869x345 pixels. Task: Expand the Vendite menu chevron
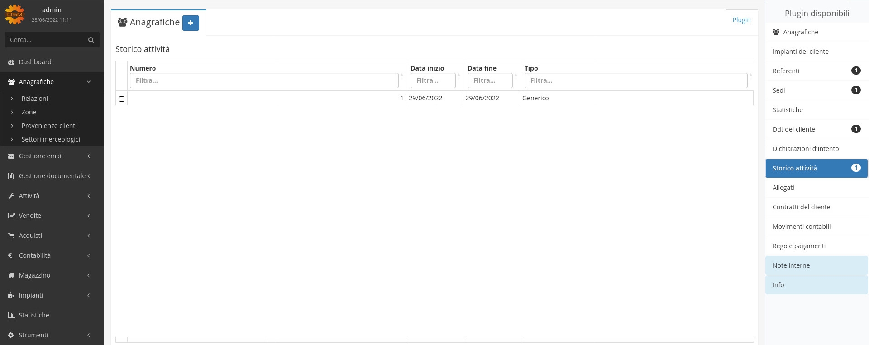point(89,216)
